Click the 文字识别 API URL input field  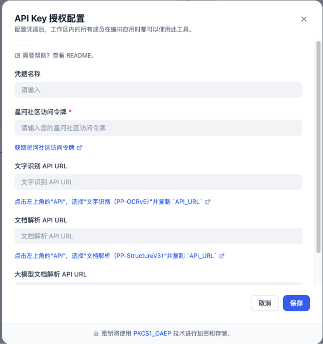coord(158,182)
